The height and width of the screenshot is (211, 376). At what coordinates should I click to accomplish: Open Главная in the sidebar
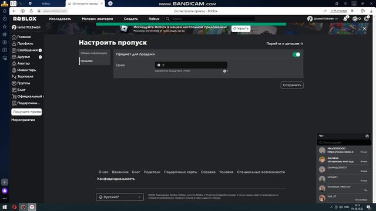[x=24, y=37]
